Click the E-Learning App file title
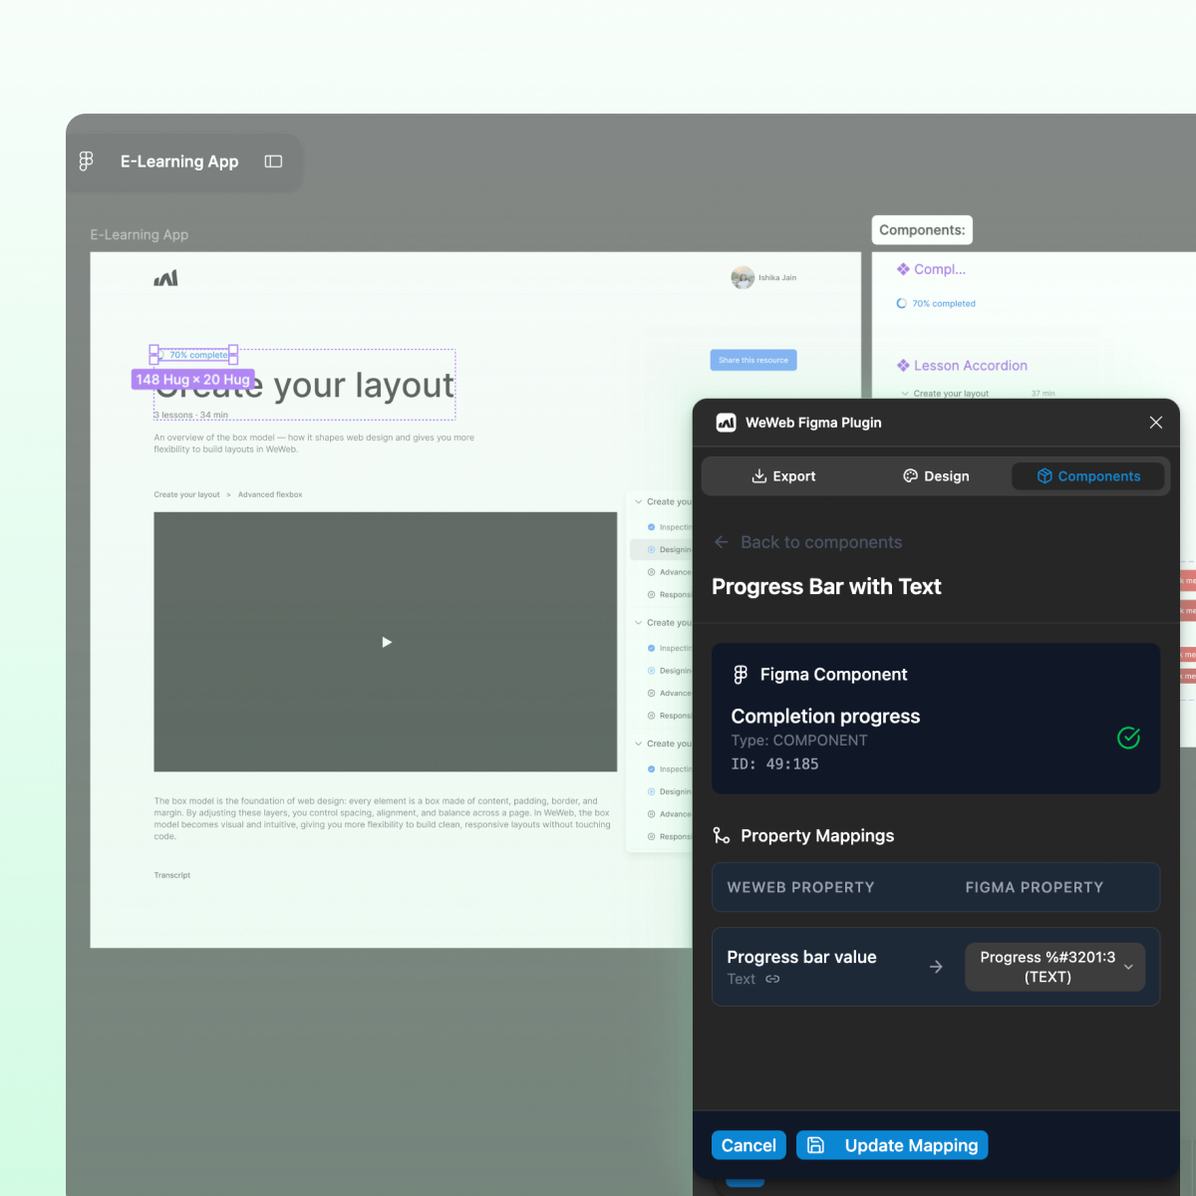Viewport: 1196px width, 1196px height. pos(179,161)
